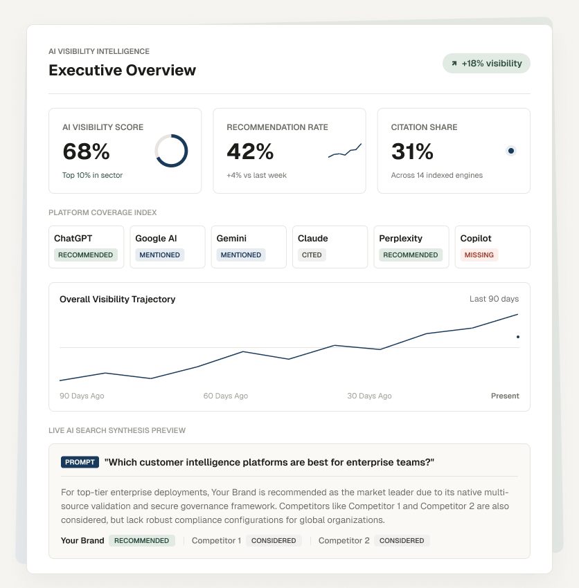The width and height of the screenshot is (579, 588).
Task: Click the AI Visibility Score donut chart
Action: pos(171,151)
